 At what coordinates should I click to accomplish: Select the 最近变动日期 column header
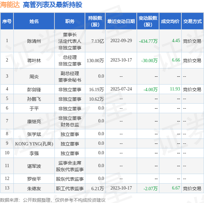[x=121, y=21]
